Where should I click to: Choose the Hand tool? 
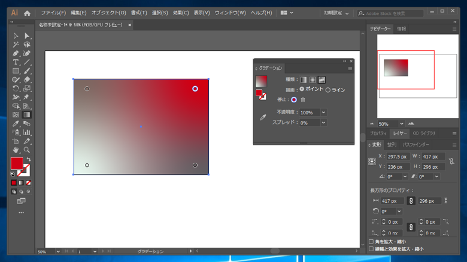pos(16,150)
